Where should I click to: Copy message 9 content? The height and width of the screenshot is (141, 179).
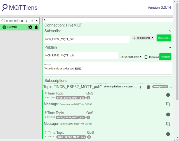pos(168,124)
